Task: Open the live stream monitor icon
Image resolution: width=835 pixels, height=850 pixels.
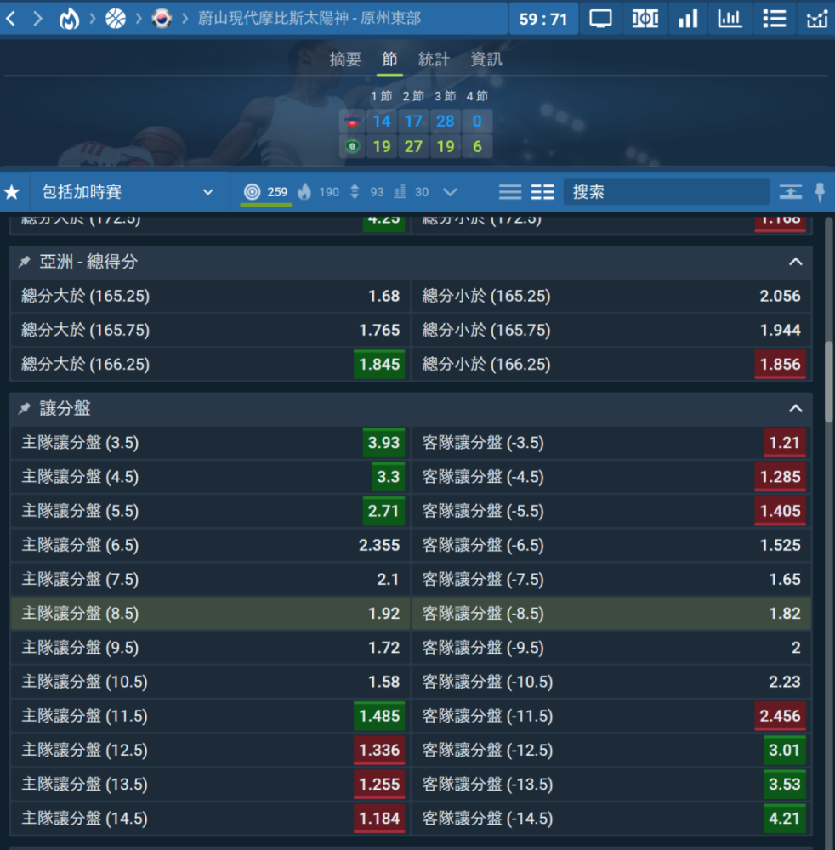Action: (600, 18)
